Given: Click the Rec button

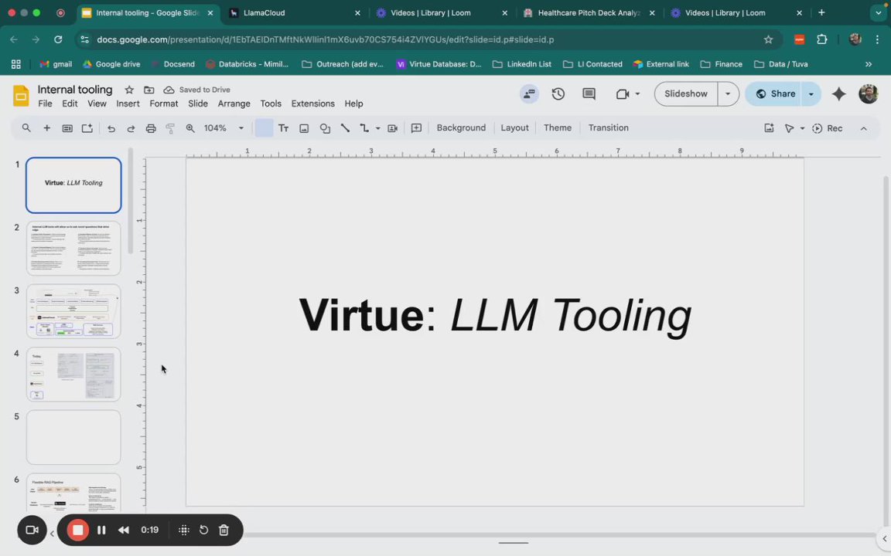Looking at the screenshot, I should point(828,128).
